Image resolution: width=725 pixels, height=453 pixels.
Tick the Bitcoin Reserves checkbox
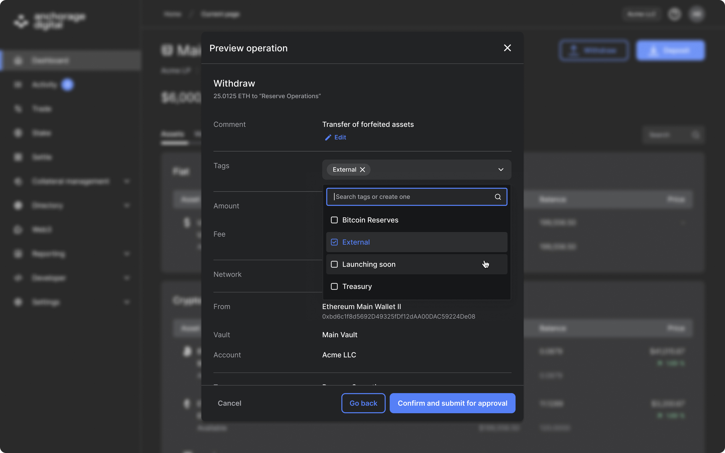tap(334, 220)
